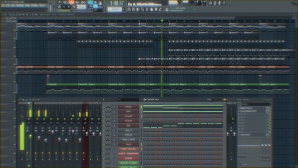
Task: Open the first channel's instrument button
Action: [x=129, y=107]
